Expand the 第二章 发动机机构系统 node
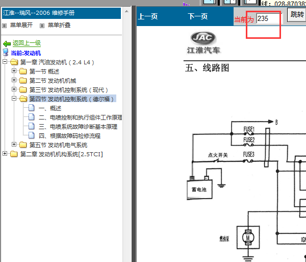The image size is (306, 262). coord(5,154)
